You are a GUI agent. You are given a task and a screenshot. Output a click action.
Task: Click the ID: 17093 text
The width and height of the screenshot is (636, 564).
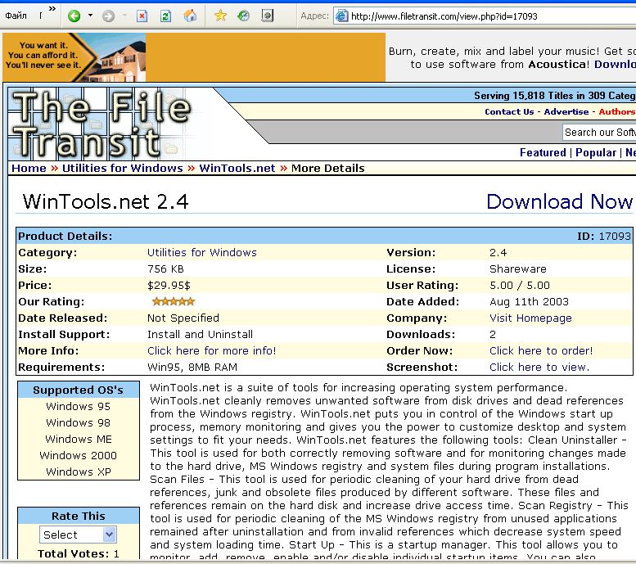point(604,236)
